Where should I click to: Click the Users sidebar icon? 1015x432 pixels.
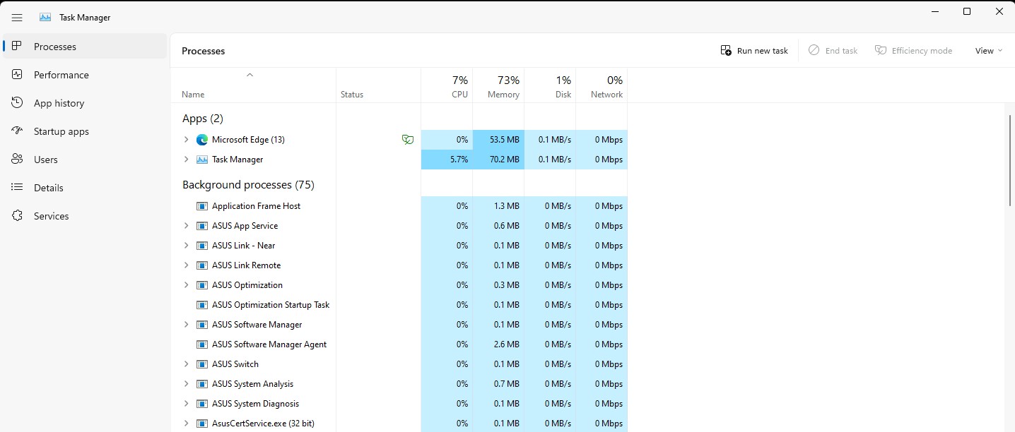[18, 160]
